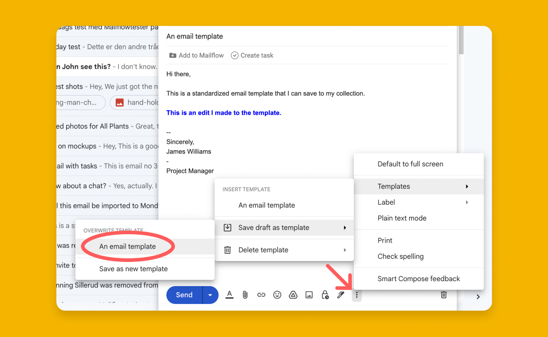548x337 pixels.
Task: Insert files using Google Drive
Action: [293, 295]
